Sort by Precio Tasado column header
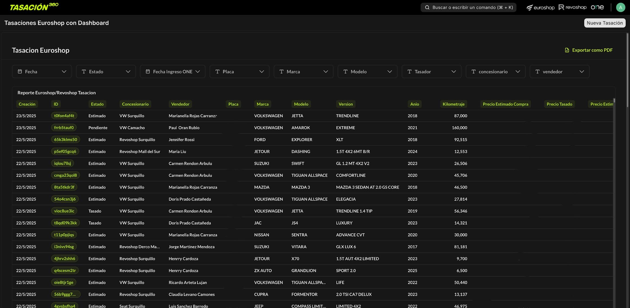Screen dimensions: 630x308 559,104
